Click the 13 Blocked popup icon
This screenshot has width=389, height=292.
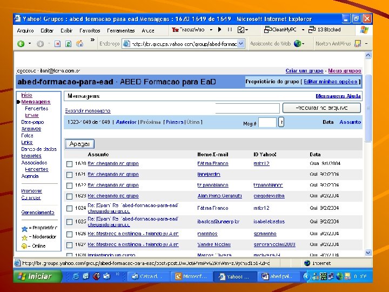pyautogui.click(x=312, y=30)
